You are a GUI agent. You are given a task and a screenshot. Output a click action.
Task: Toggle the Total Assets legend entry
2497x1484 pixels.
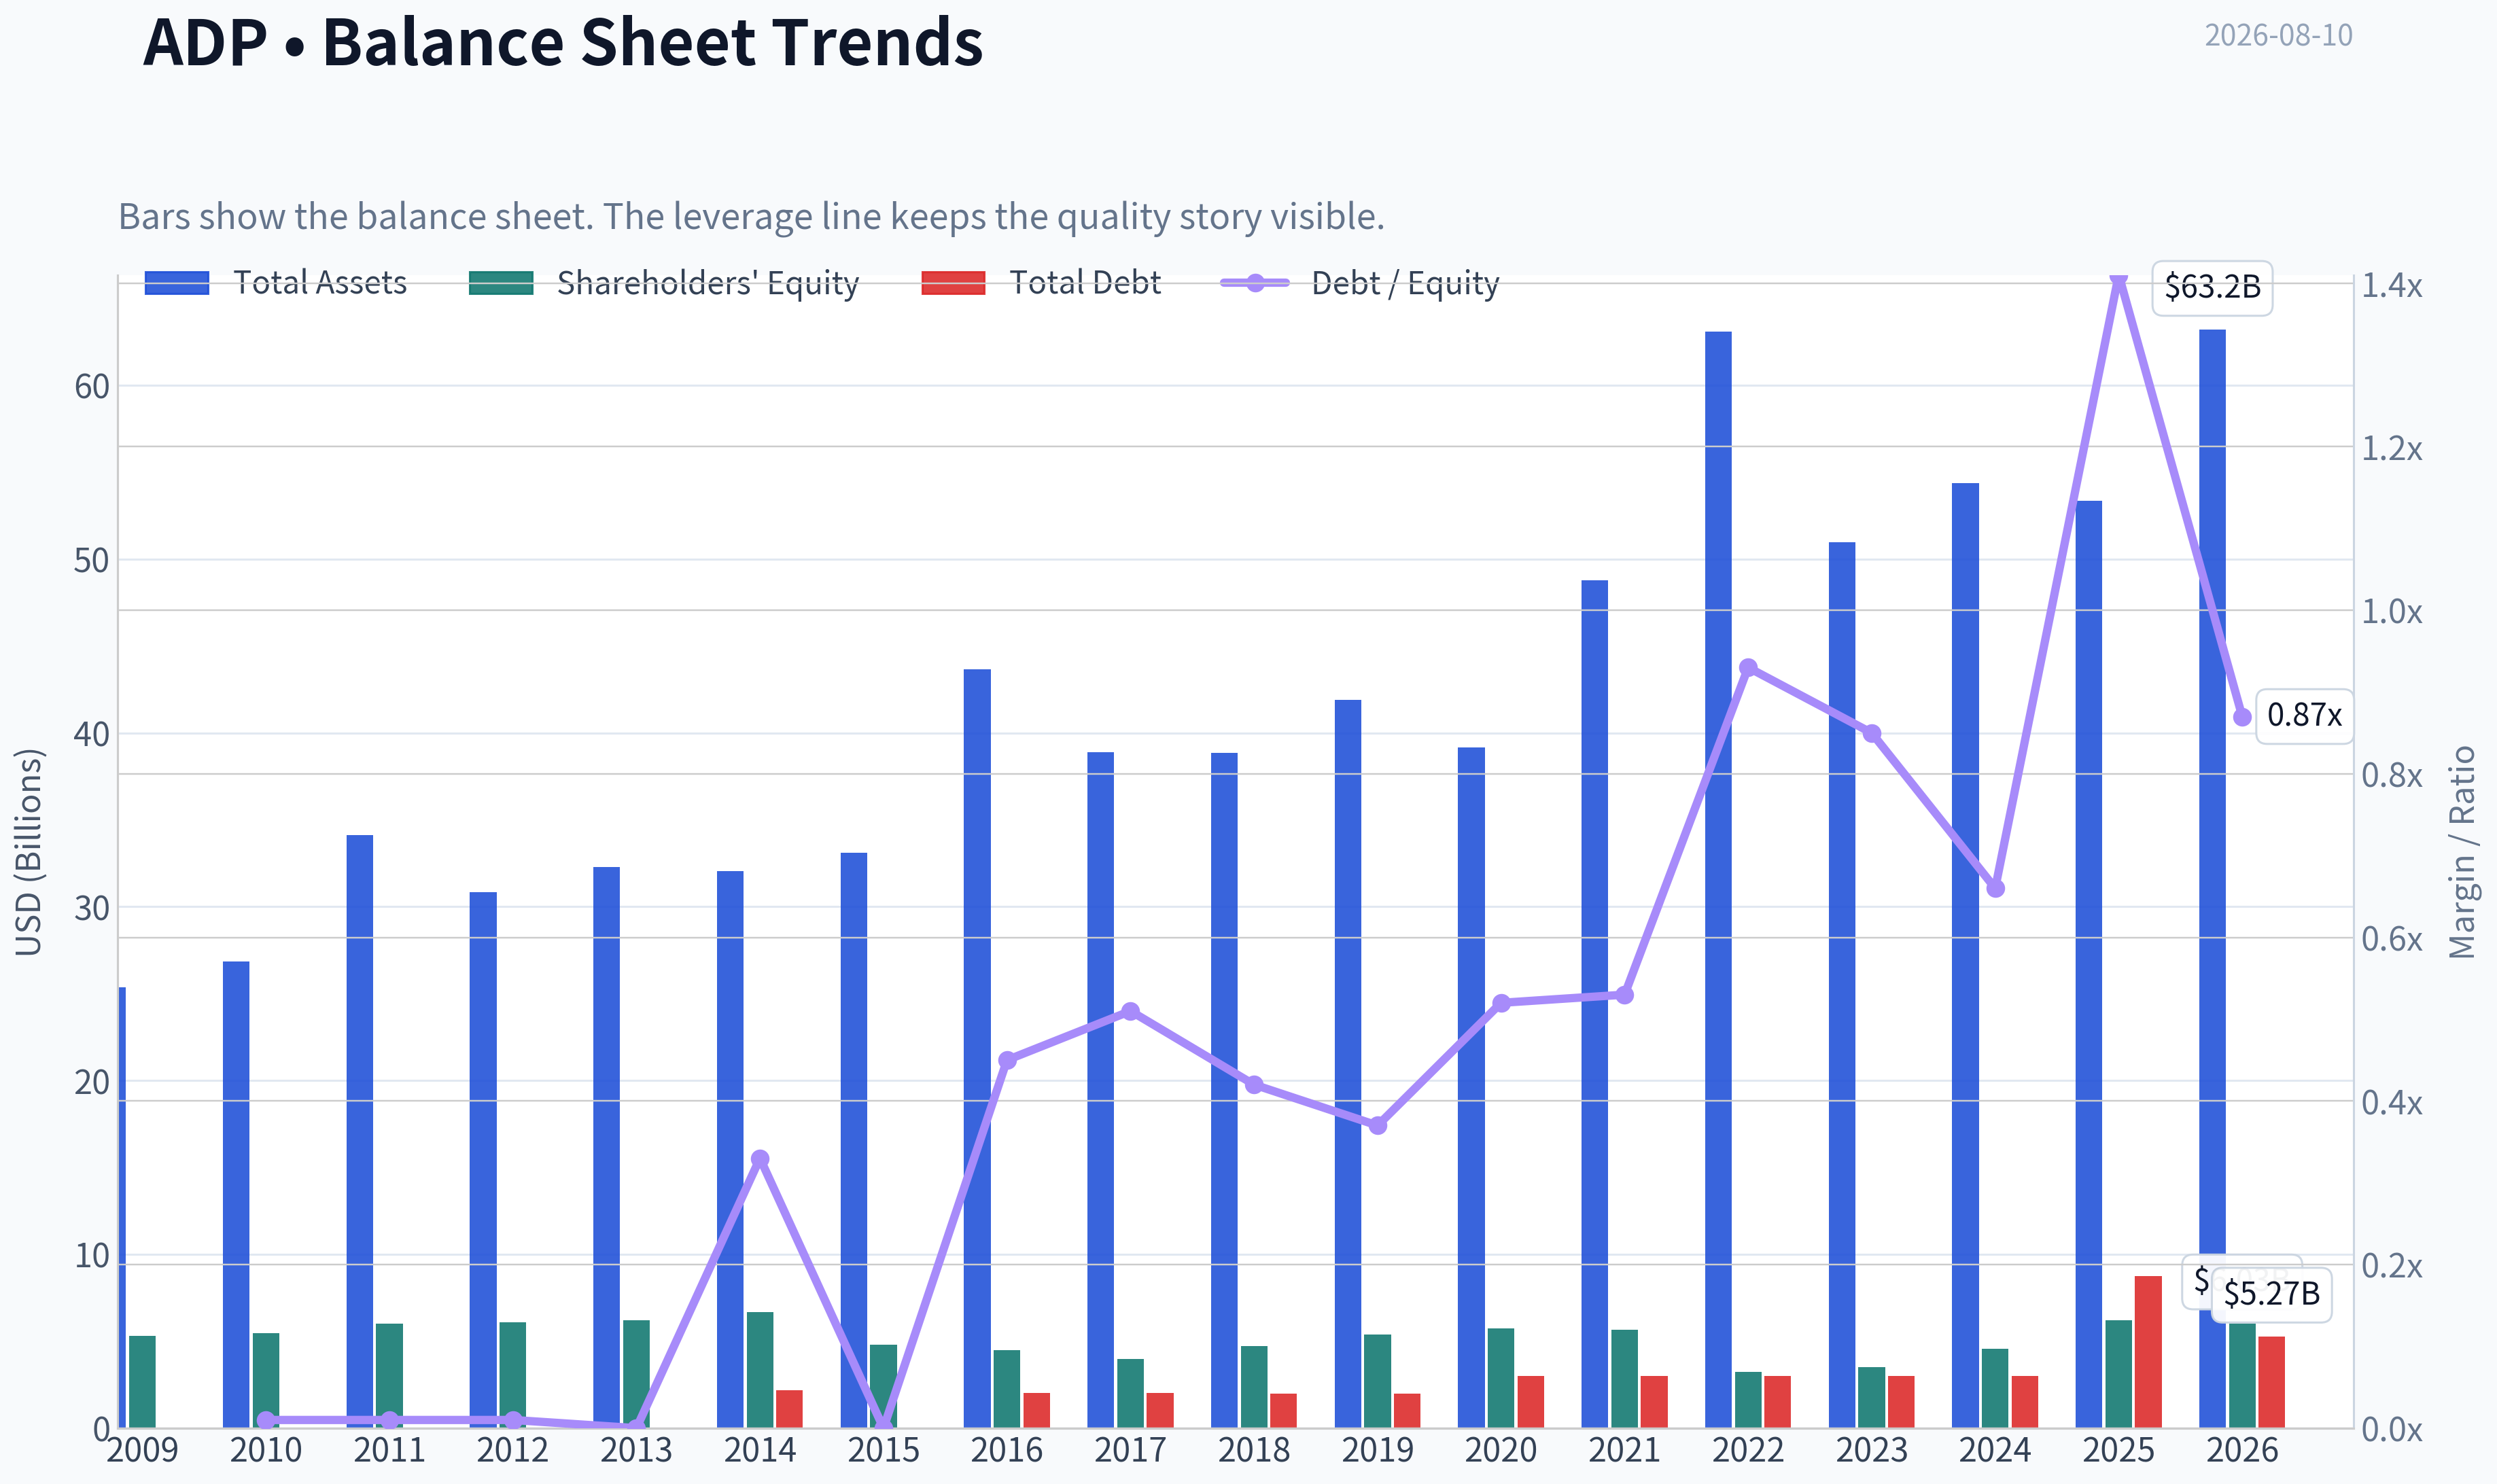[x=276, y=283]
